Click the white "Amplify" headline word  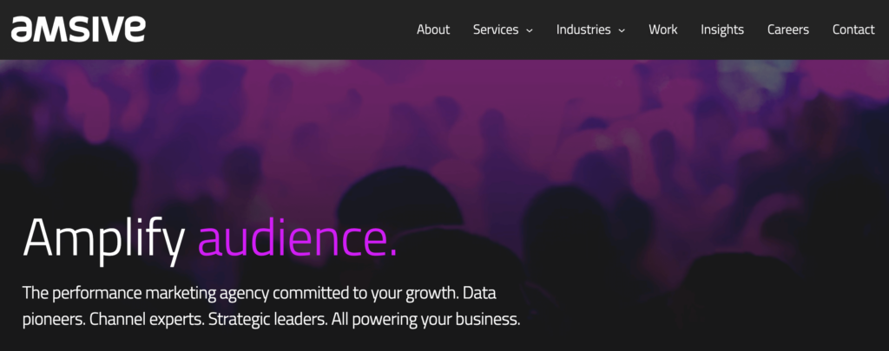(x=104, y=237)
